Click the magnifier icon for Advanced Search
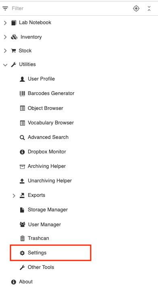Screen dimensions: 158x287 [x=22, y=137]
